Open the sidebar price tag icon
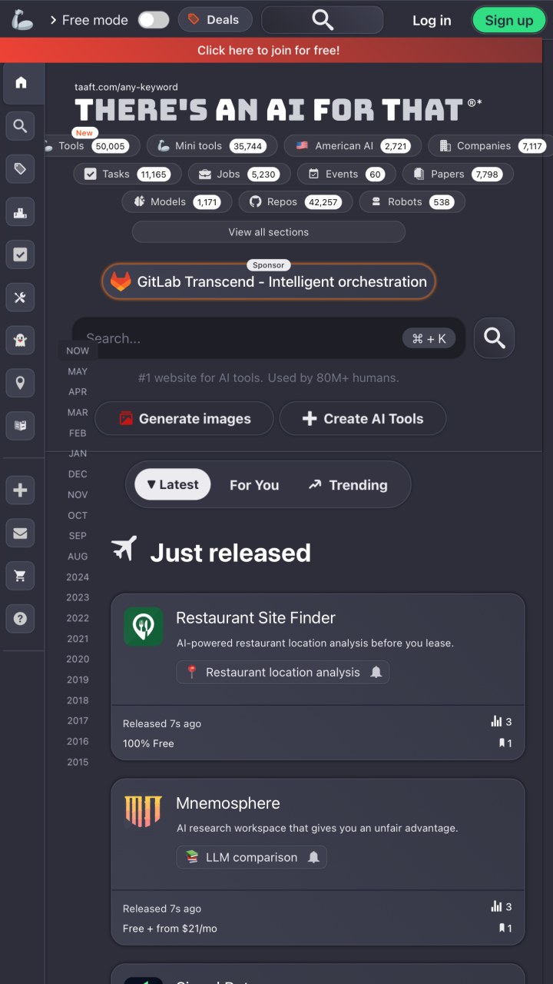Screen dimensions: 553x984 pyautogui.click(x=21, y=168)
